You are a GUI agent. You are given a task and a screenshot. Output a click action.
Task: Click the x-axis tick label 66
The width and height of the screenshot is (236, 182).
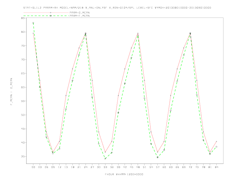coord(177,167)
